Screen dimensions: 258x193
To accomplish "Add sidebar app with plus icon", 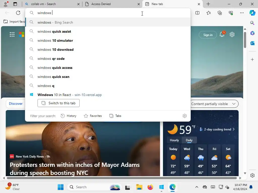I will pos(252,59).
